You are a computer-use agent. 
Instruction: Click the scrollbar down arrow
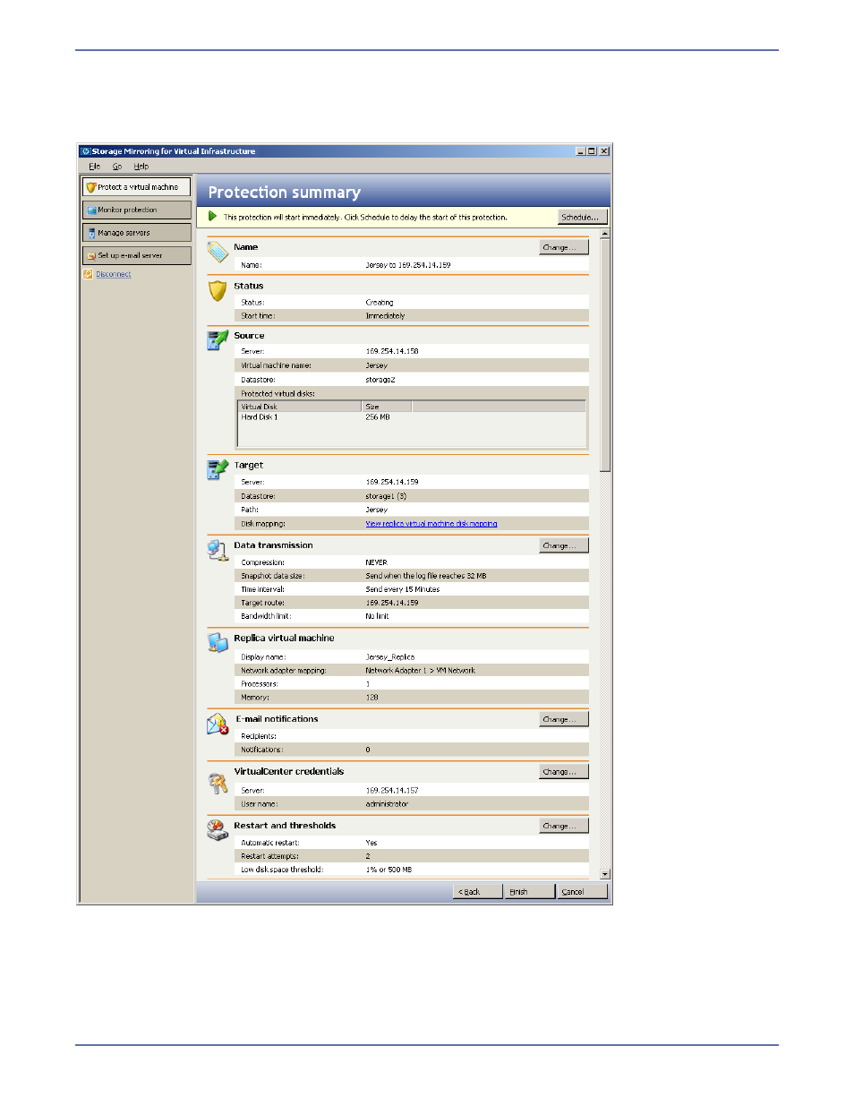click(x=605, y=874)
